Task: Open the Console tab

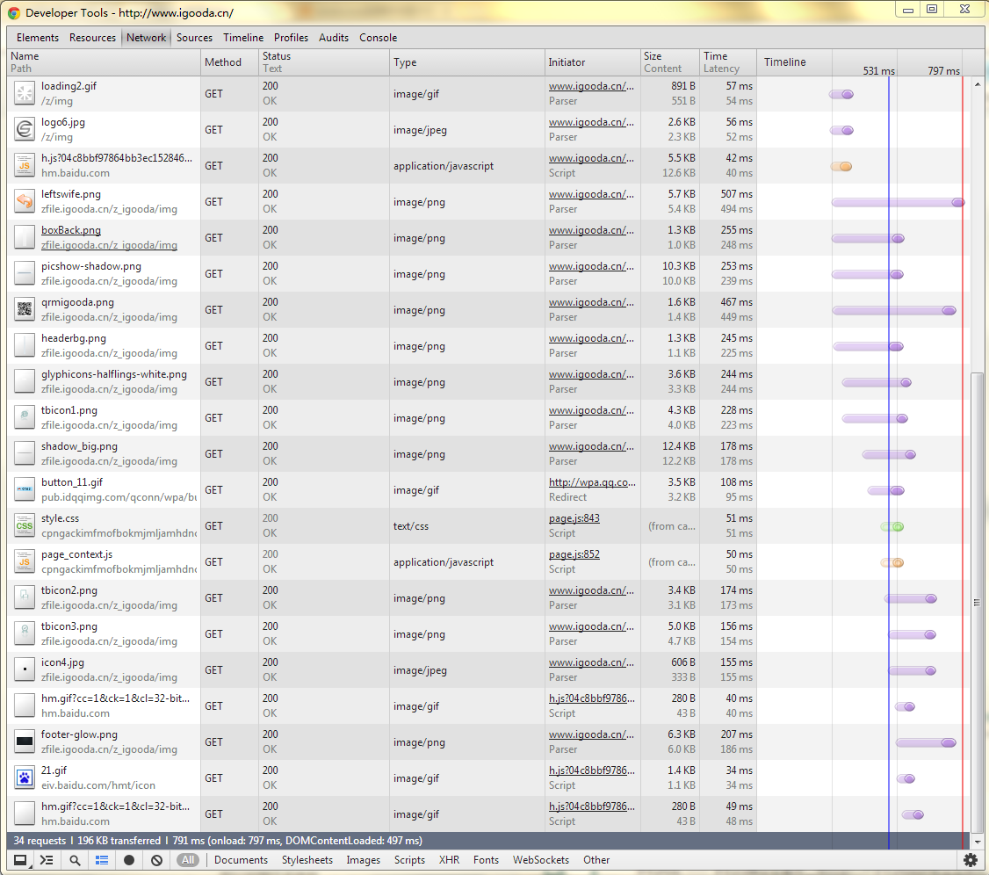Action: pos(378,38)
